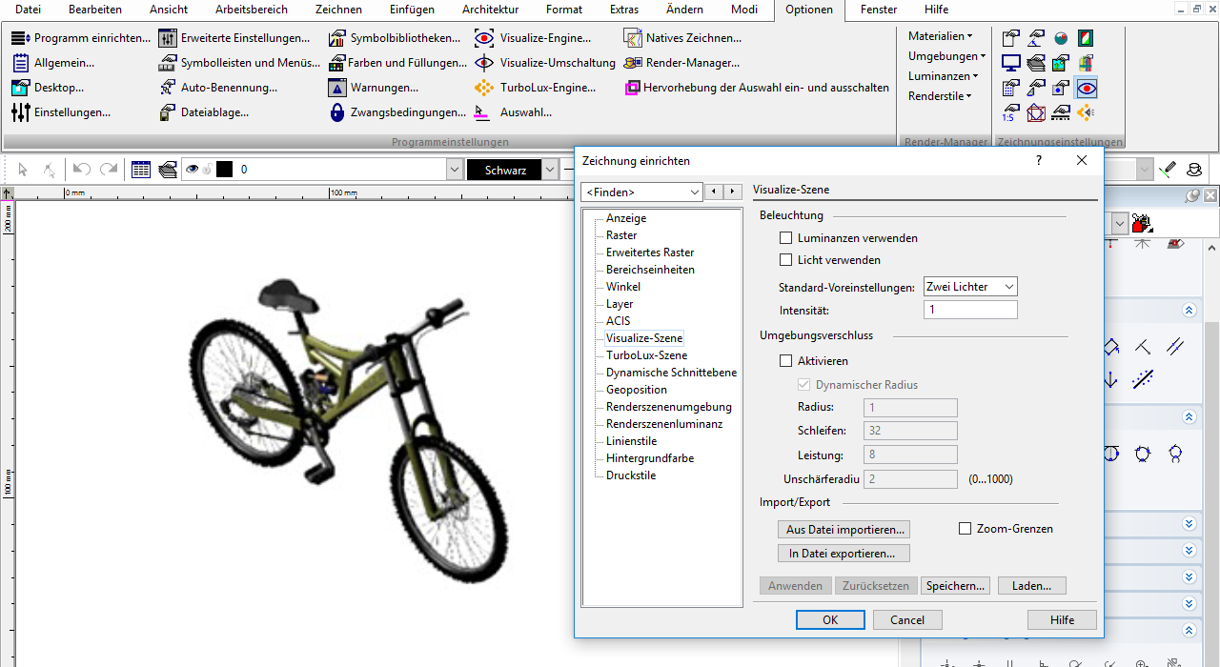Image resolution: width=1220 pixels, height=667 pixels.
Task: Open the <Finden> combo box
Action: (x=641, y=192)
